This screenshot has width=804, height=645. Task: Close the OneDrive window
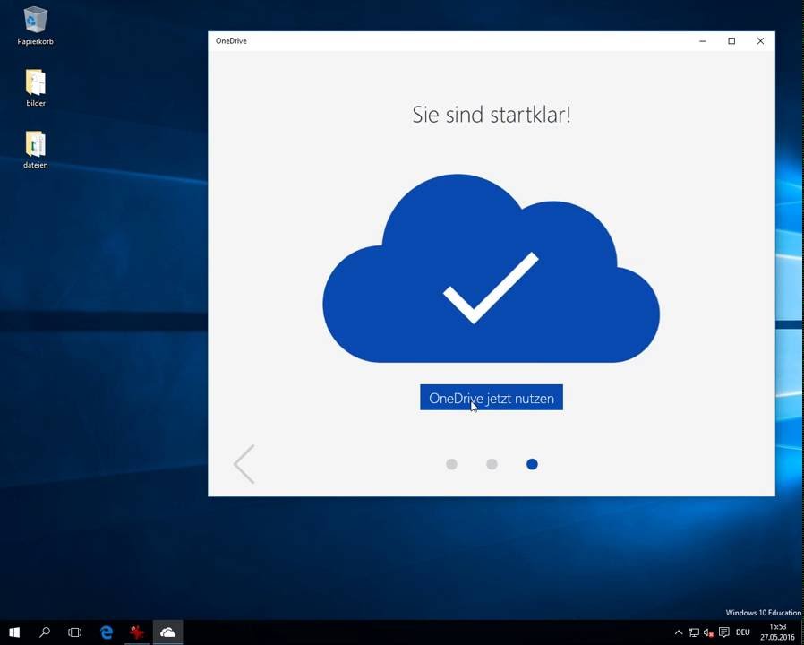760,41
